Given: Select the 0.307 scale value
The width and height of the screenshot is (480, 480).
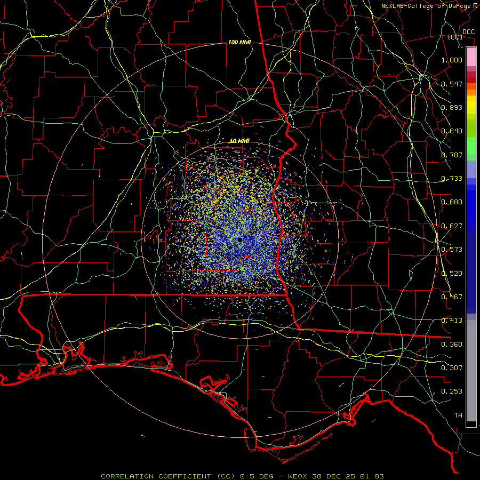Looking at the screenshot, I should click(452, 368).
